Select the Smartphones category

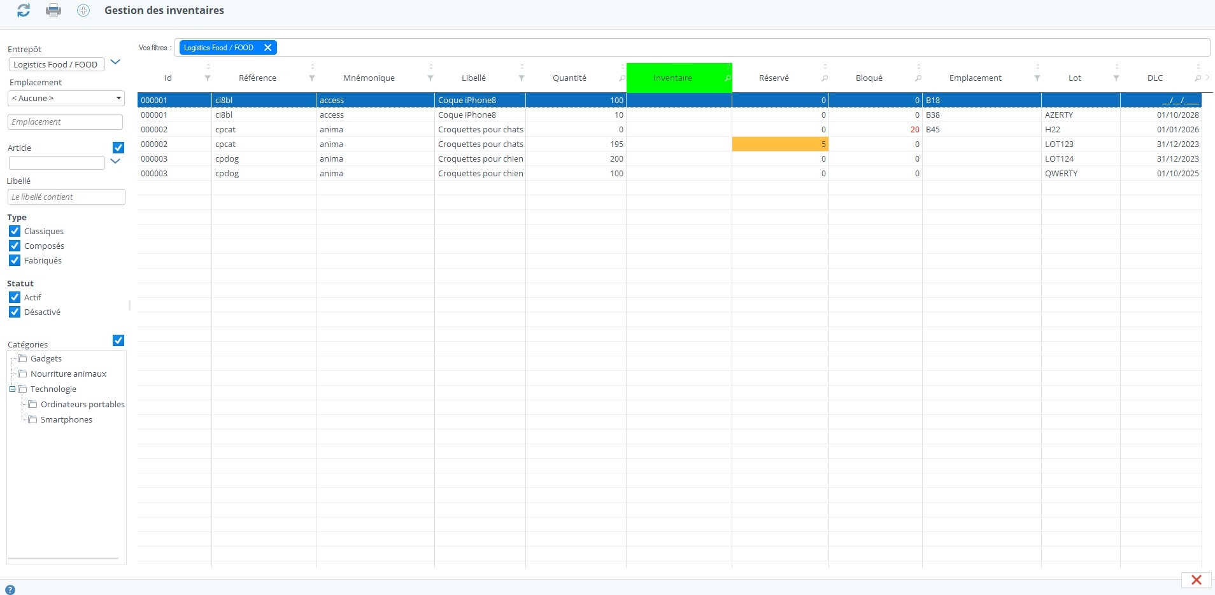coord(66,419)
